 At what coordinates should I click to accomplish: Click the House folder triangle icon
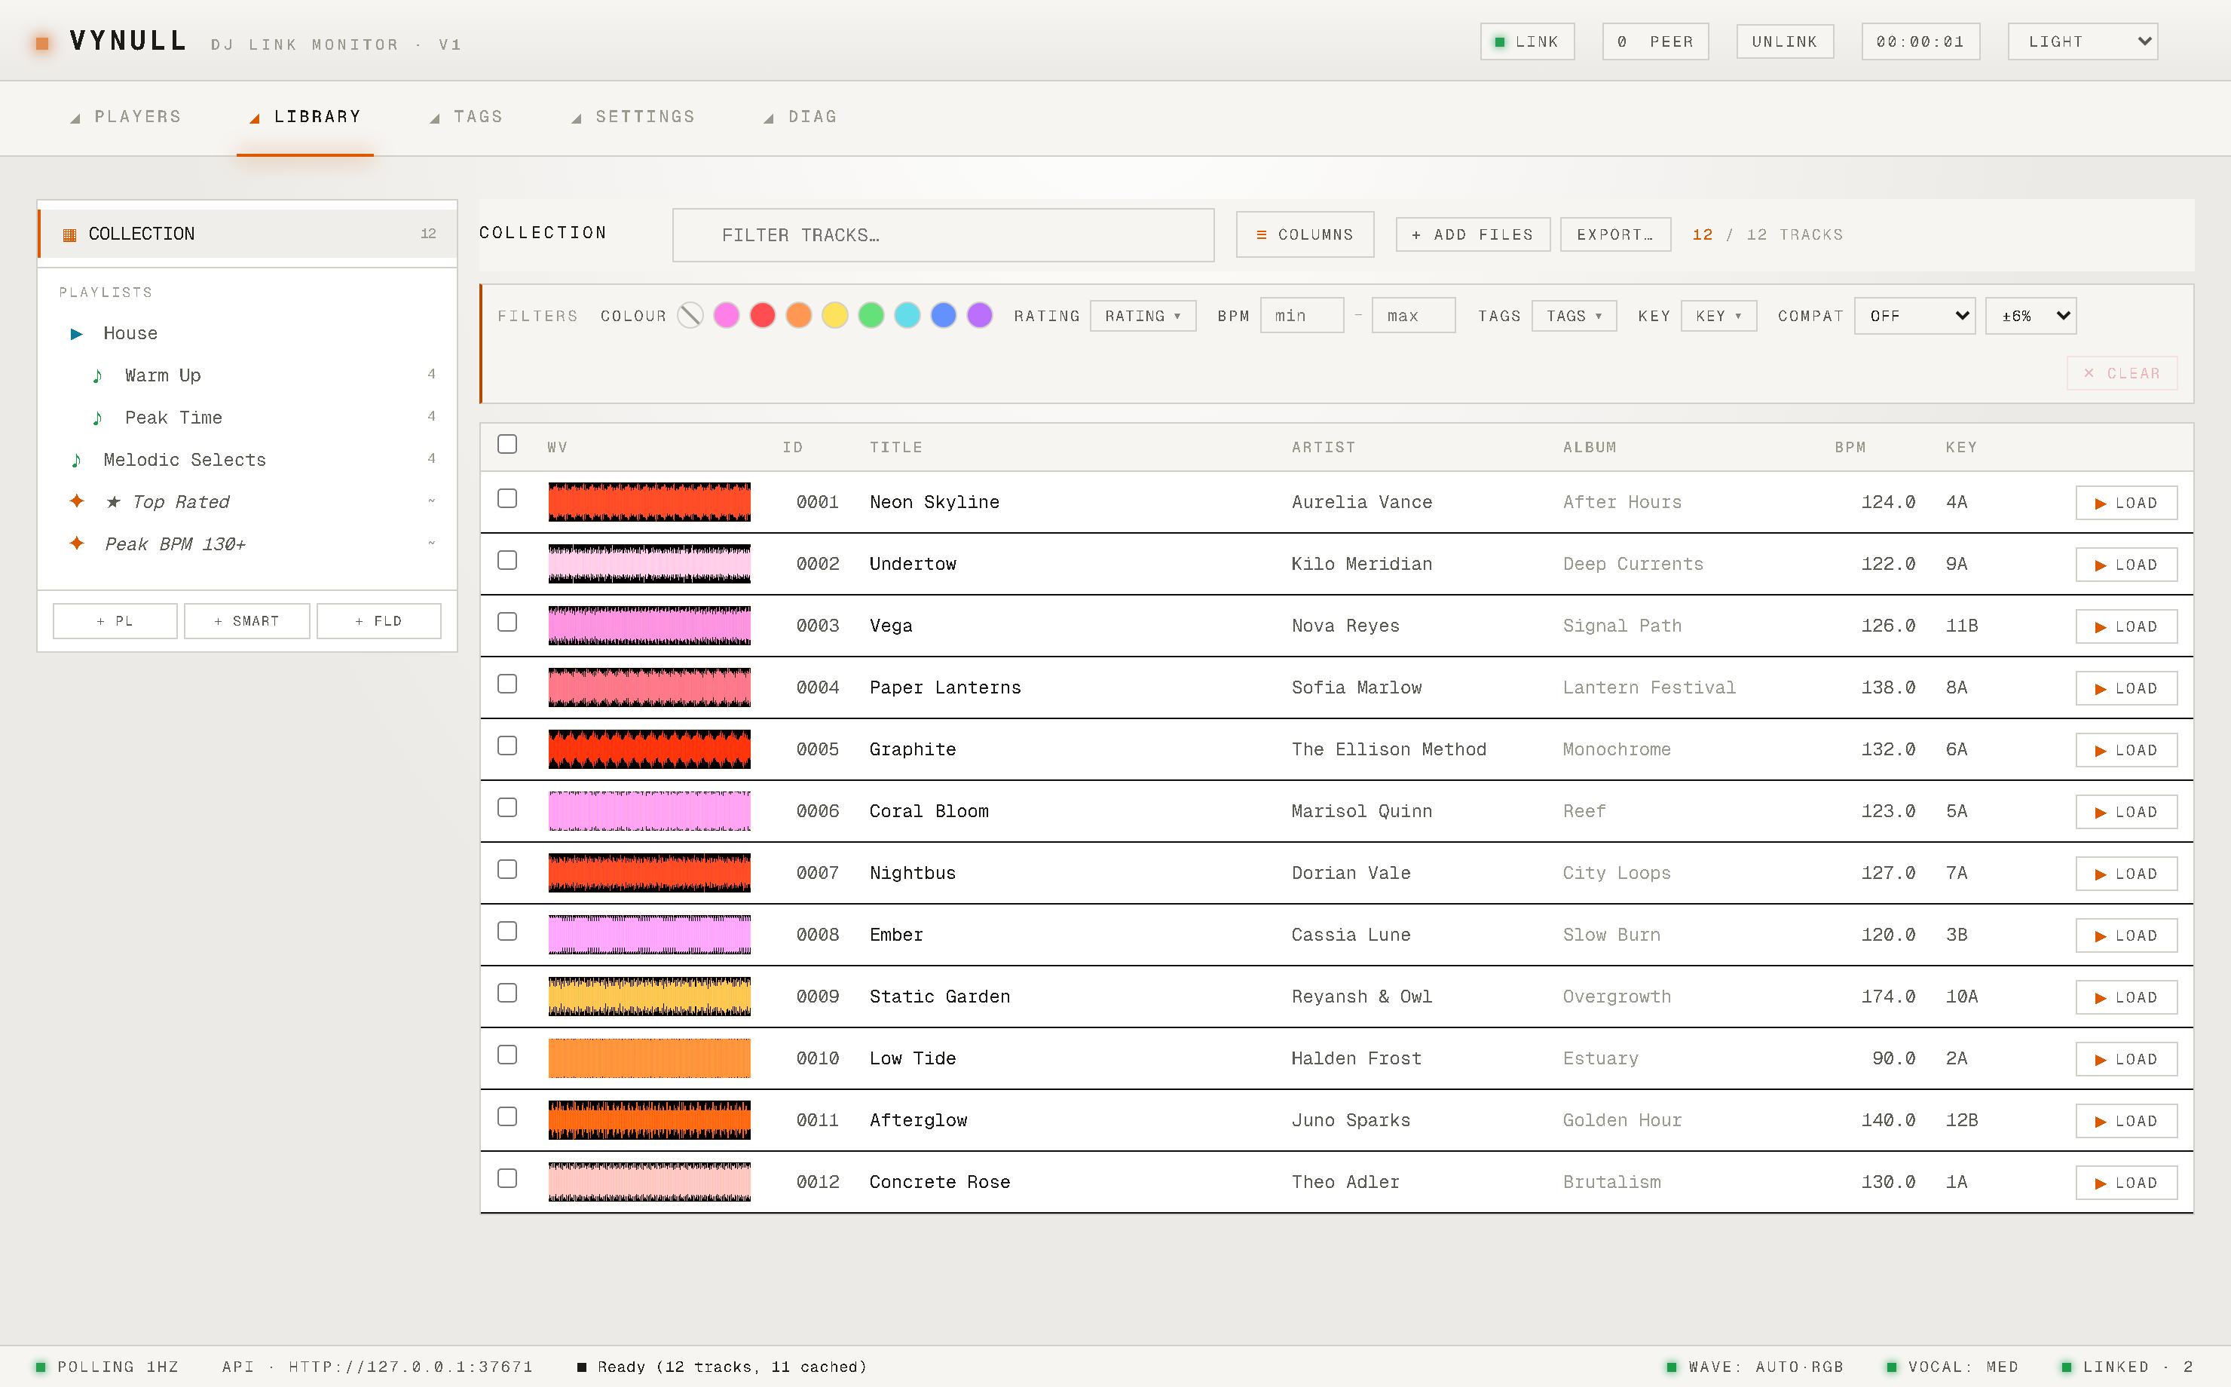coord(77,334)
